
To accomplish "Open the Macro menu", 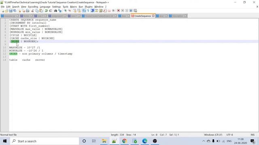I will point(74,7).
